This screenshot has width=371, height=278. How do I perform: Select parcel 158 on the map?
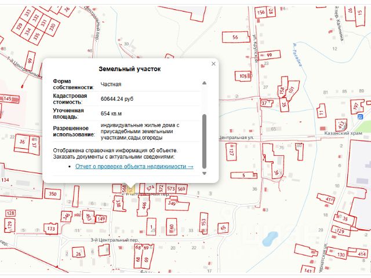[282, 87]
